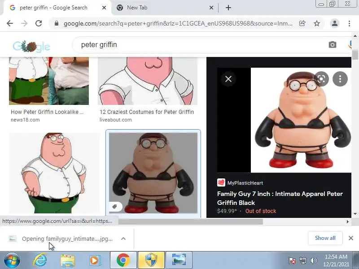Screen dimensions: 359x269
Task: Click horizontal scrollbar right arrow
Action: (347, 221)
